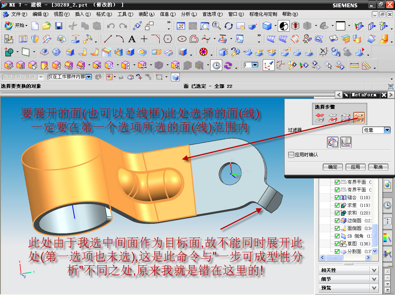Click the 确定 button
The width and height of the screenshot is (395, 295).
(333, 167)
